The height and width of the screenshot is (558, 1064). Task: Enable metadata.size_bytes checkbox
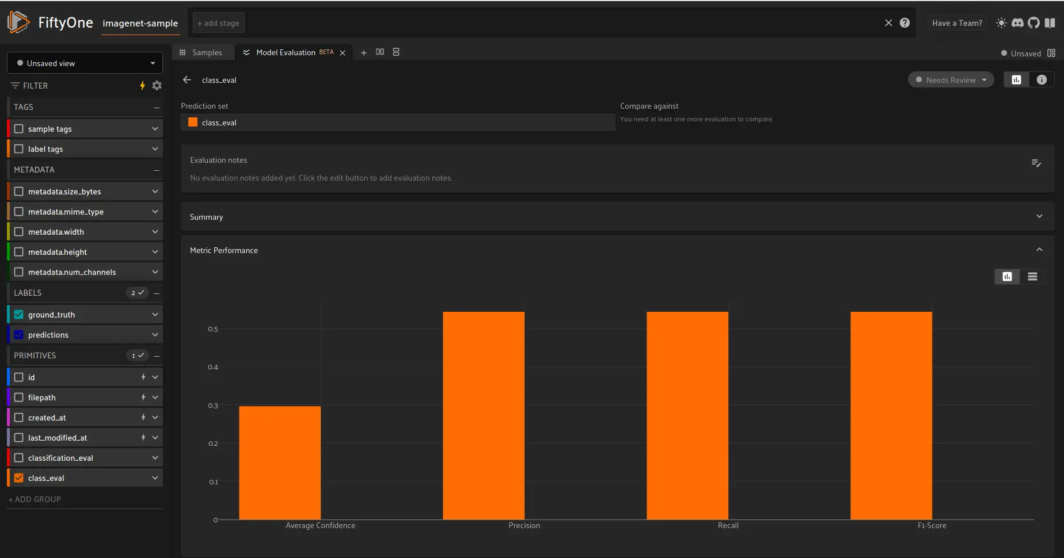pos(19,192)
